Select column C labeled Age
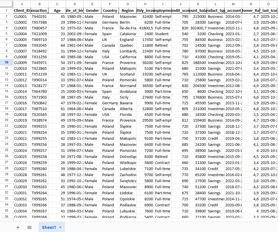 [57, 4]
